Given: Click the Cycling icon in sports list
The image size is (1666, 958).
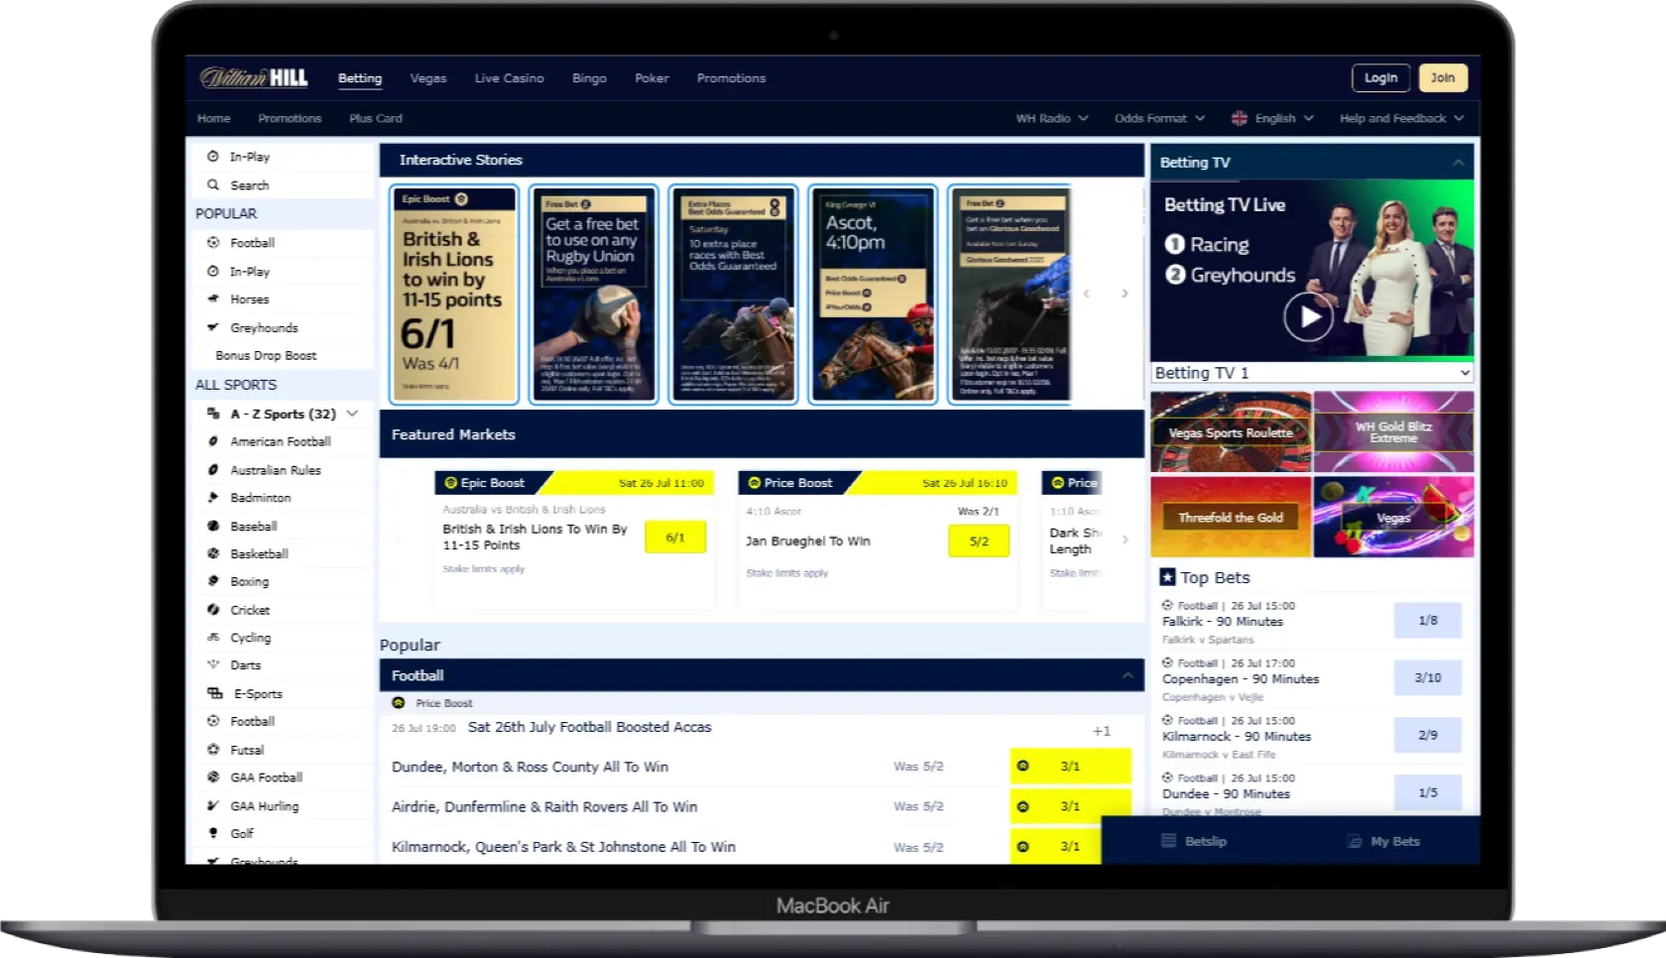Looking at the screenshot, I should pos(212,638).
